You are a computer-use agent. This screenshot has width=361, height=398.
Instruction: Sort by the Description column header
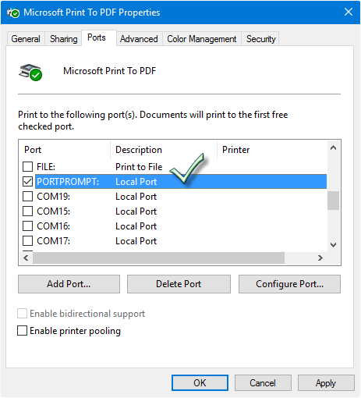[164, 150]
